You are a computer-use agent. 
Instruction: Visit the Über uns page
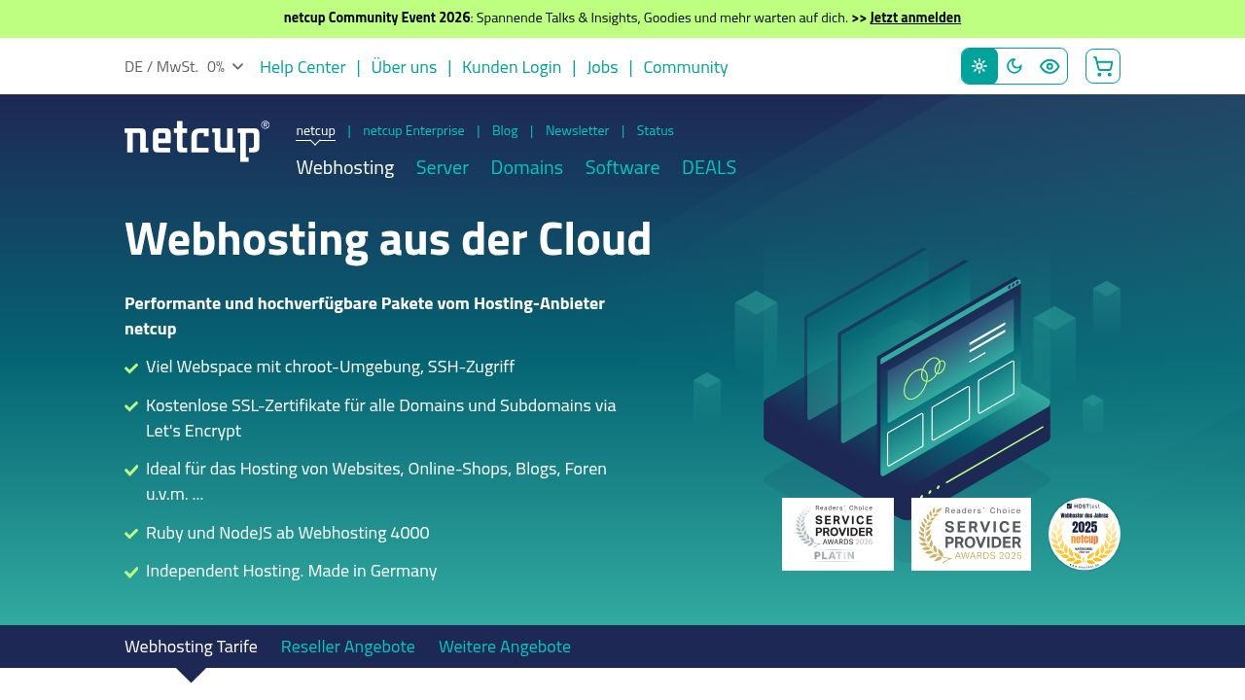[404, 67]
